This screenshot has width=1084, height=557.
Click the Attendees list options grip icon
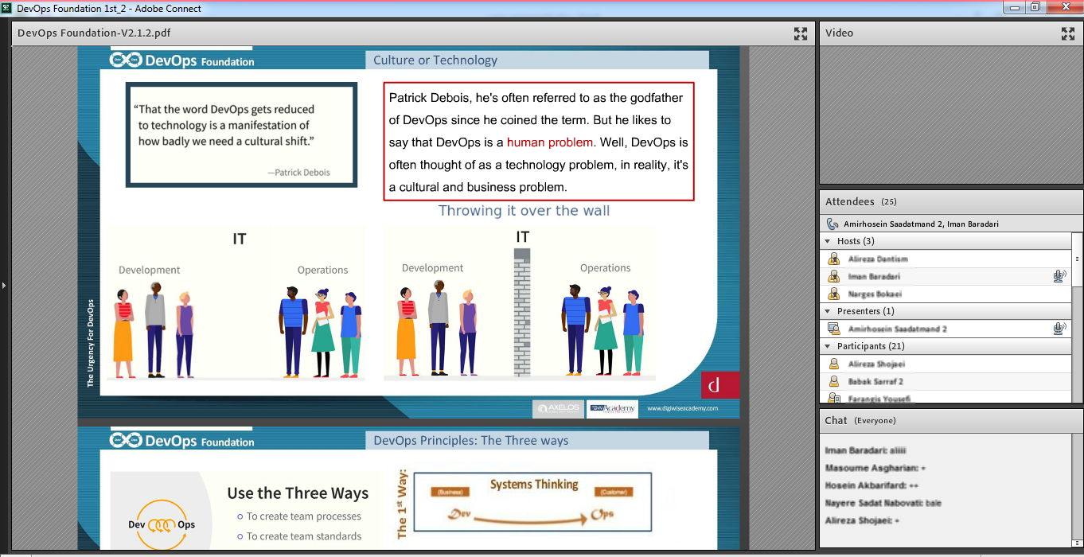click(x=1077, y=259)
